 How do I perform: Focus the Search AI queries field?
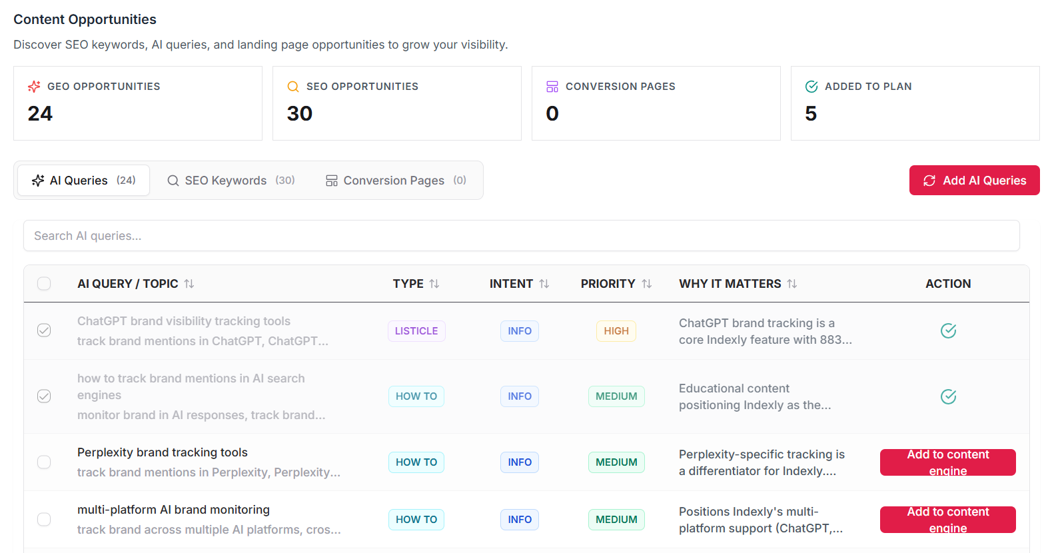[522, 236]
